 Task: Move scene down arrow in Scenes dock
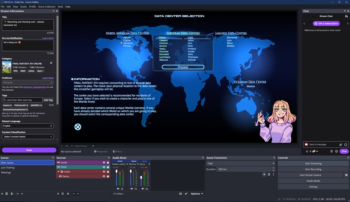point(22,194)
